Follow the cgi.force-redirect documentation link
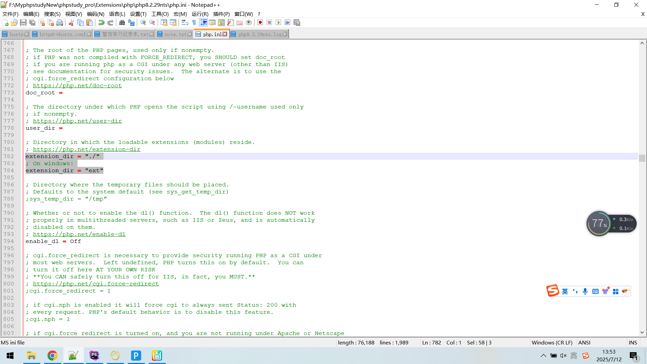The height and width of the screenshot is (364, 647). point(96,283)
